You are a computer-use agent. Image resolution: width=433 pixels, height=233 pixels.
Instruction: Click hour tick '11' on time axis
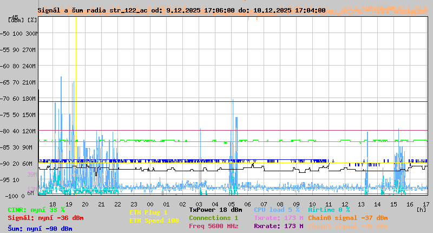coord(329,204)
